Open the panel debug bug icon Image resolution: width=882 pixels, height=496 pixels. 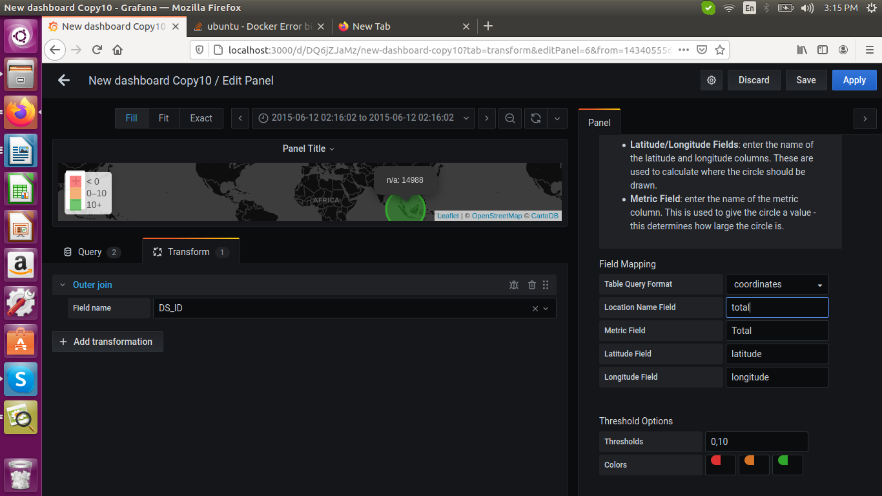tap(514, 284)
